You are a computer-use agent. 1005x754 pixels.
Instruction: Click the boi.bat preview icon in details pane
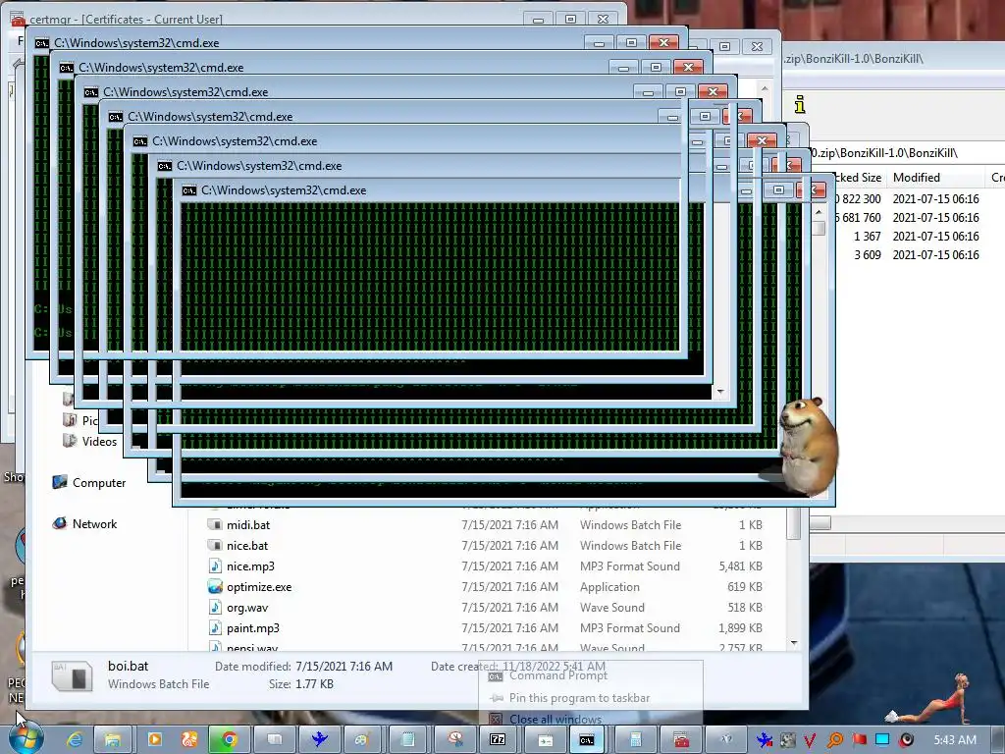(73, 675)
